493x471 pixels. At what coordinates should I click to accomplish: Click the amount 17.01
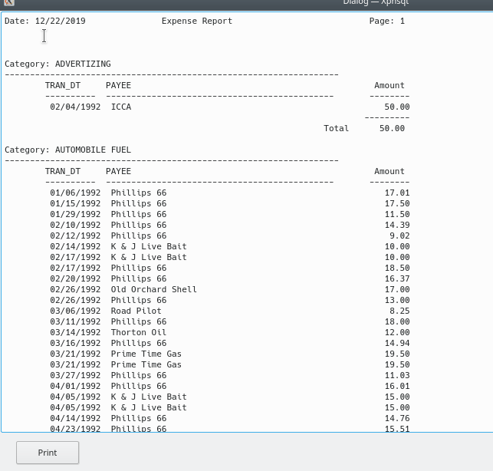pyautogui.click(x=397, y=193)
